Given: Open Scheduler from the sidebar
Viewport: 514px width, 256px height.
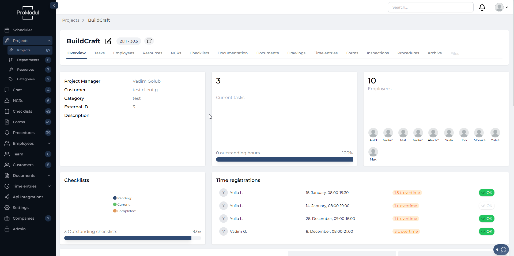Looking at the screenshot, I should tap(22, 30).
